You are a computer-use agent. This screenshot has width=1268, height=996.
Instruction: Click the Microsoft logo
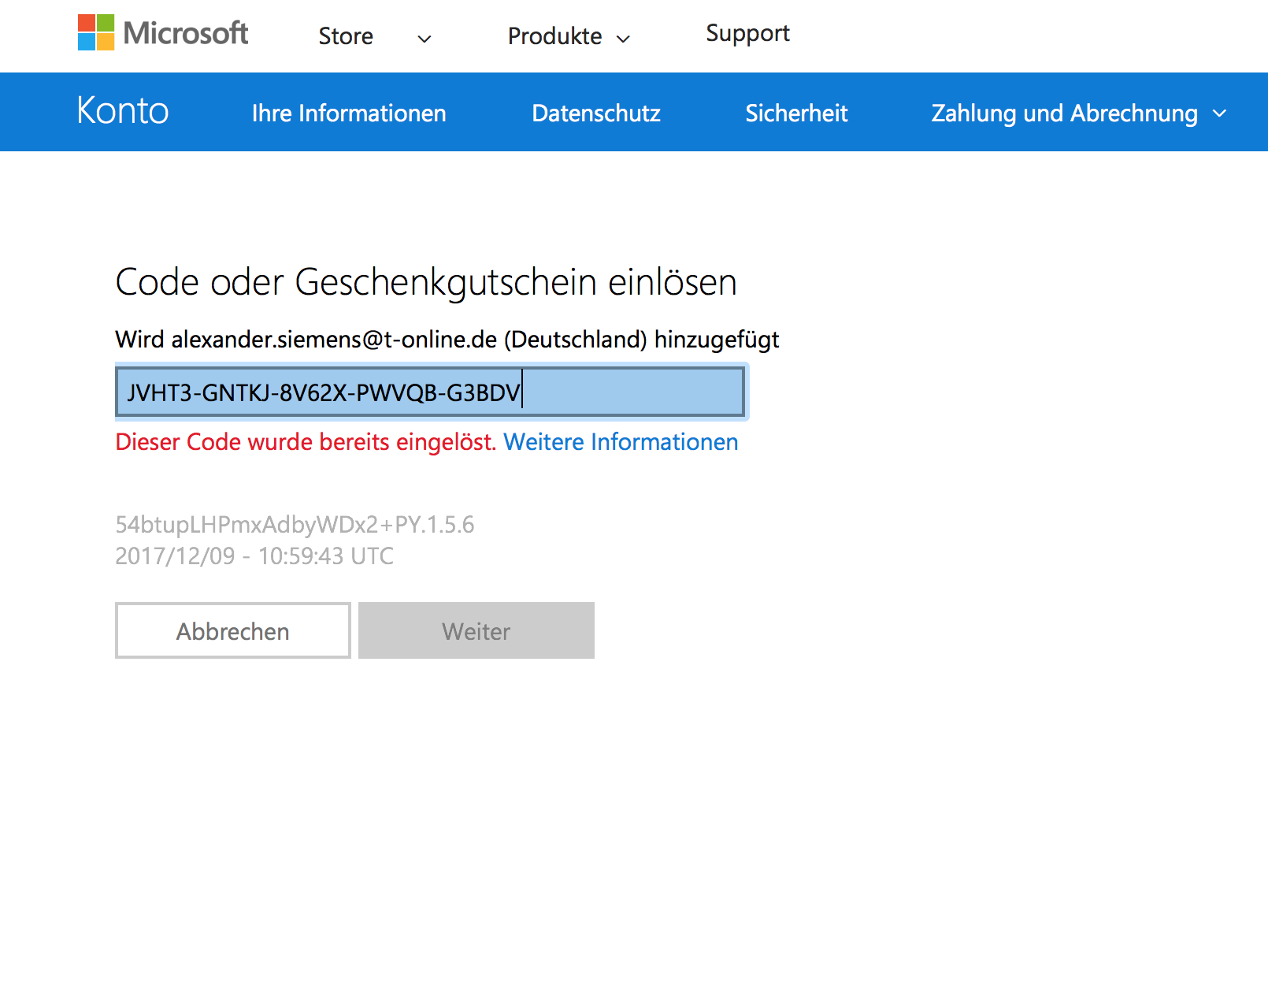pos(163,32)
